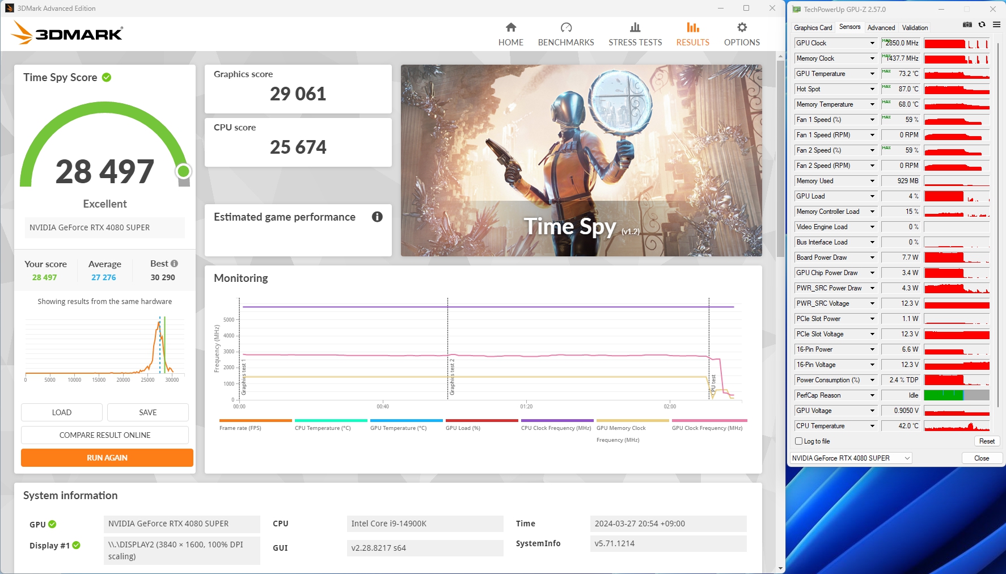Click the GPU-Z title bar app icon
Viewport: 1006px width, 574px height.
coord(796,9)
